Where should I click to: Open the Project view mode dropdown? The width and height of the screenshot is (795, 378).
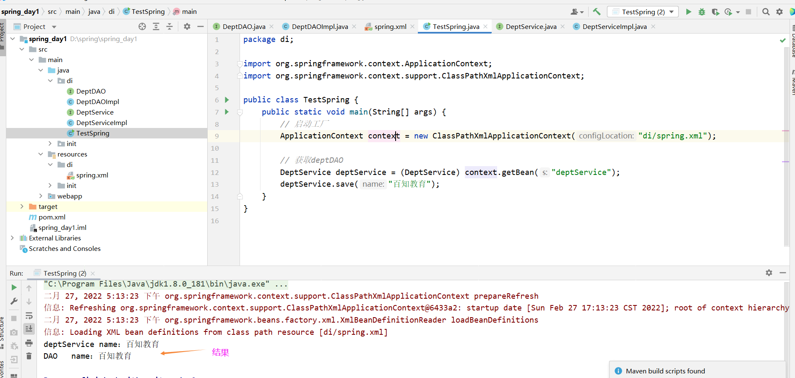click(x=54, y=27)
